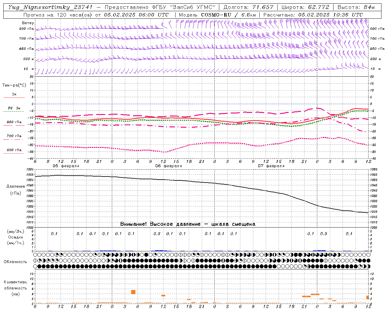
Task: Click the '(гПа)' pressure unit label
Action: [16, 193]
